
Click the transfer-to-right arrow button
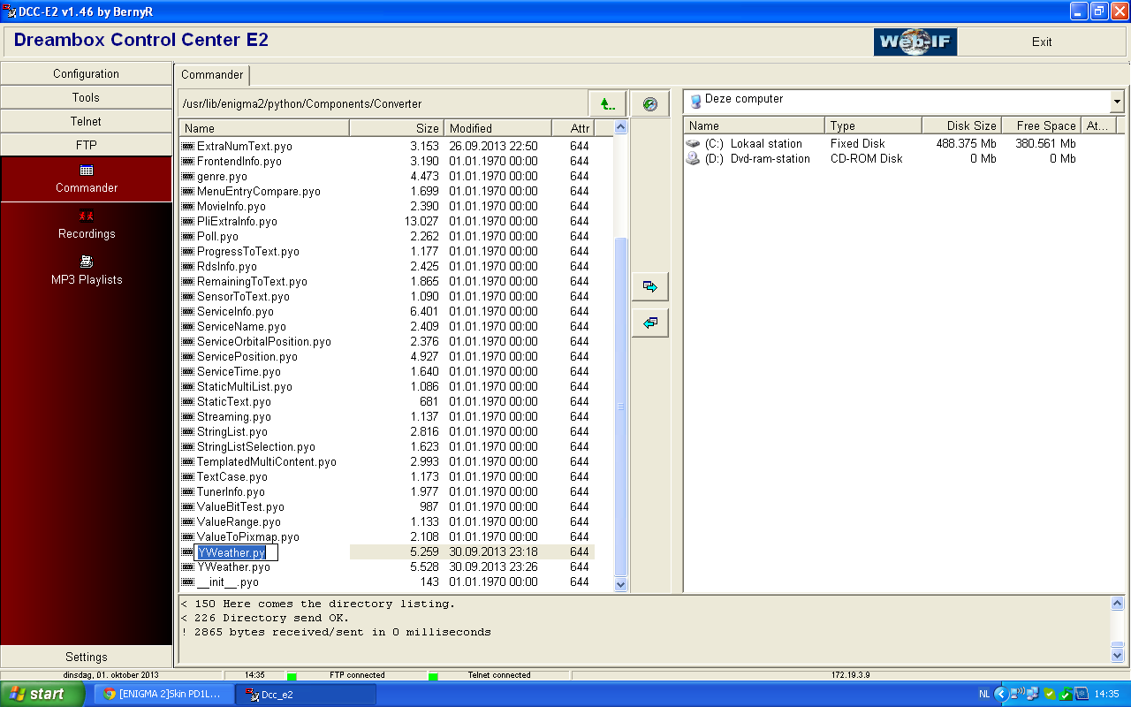[x=650, y=287]
